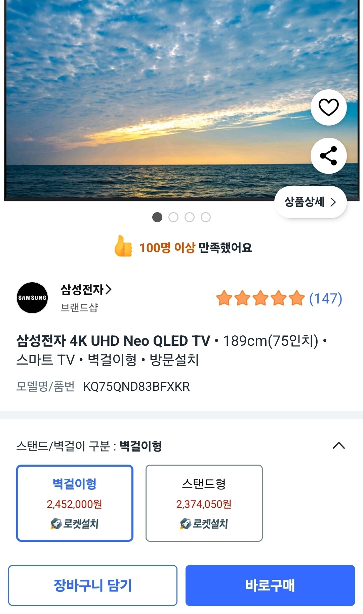Tap the share icon
Screen dimensions: 363x614
point(328,156)
